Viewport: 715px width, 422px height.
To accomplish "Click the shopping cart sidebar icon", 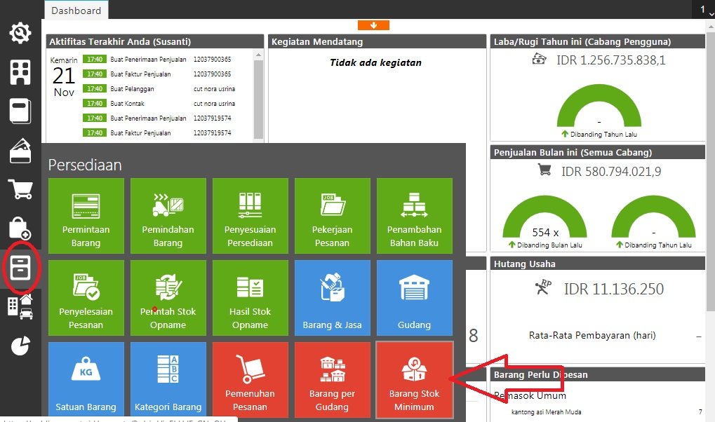I will point(20,189).
